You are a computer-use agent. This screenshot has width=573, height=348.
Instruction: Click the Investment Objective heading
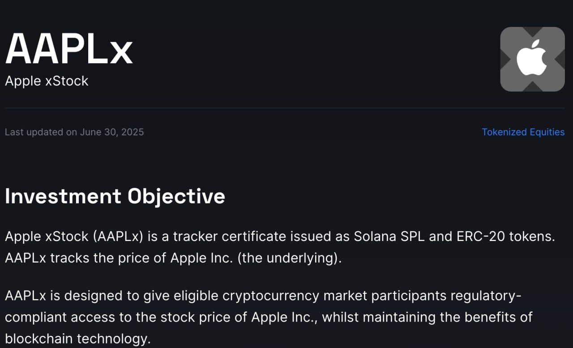pyautogui.click(x=115, y=196)
